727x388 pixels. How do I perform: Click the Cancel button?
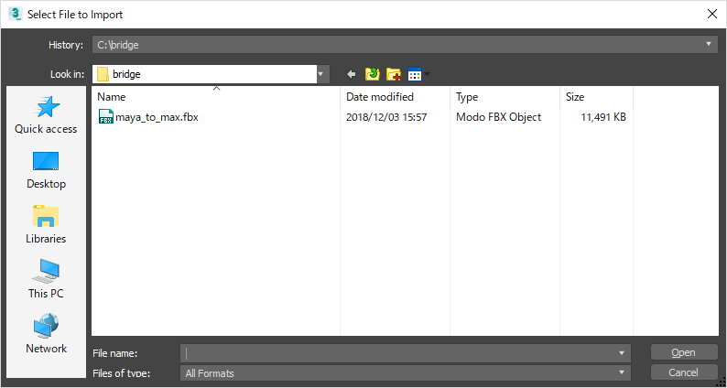point(683,372)
